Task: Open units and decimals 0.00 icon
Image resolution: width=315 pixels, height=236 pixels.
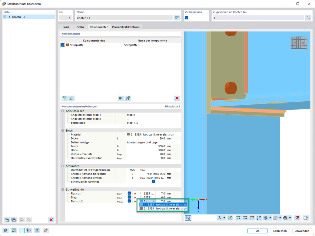Action: coord(14,230)
